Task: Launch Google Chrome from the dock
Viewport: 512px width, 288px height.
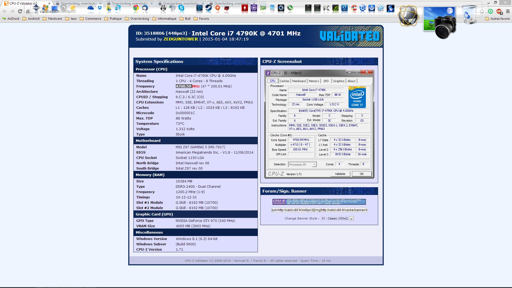Action: click(136, 8)
